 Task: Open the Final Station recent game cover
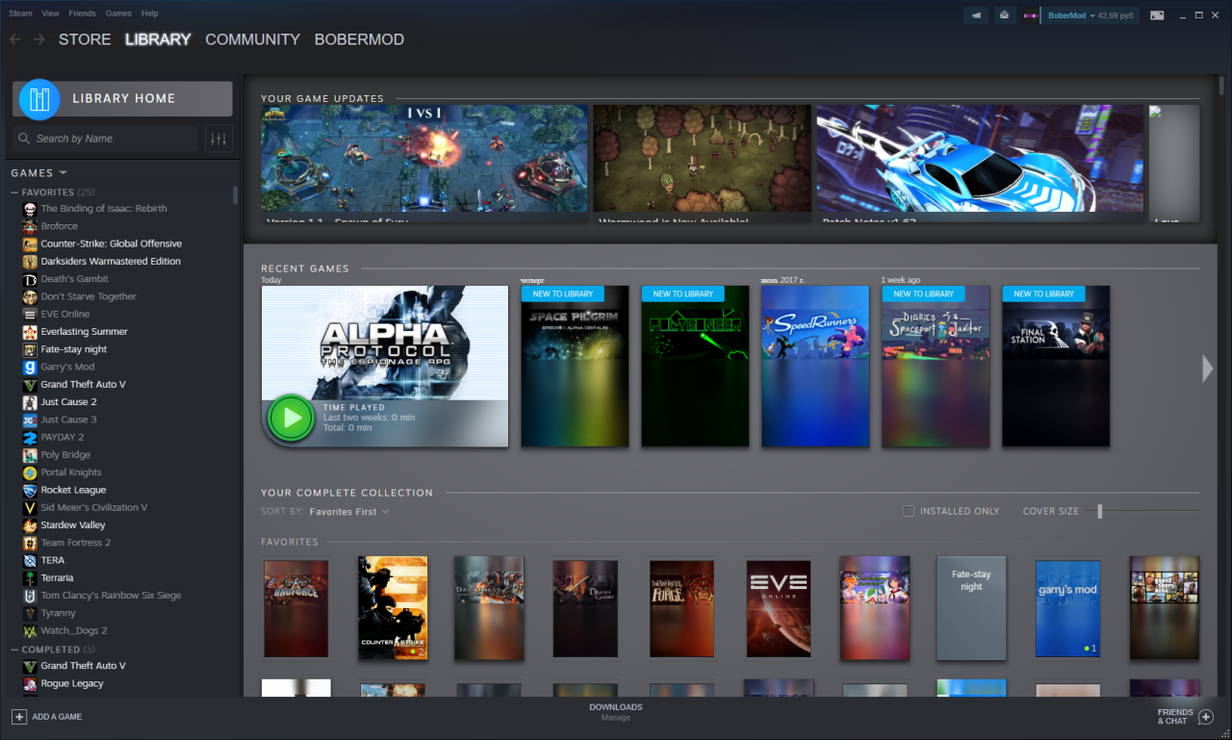pyautogui.click(x=1056, y=367)
